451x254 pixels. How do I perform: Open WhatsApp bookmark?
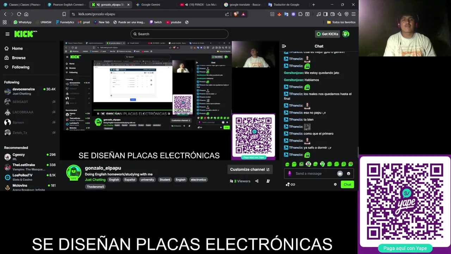(23, 22)
